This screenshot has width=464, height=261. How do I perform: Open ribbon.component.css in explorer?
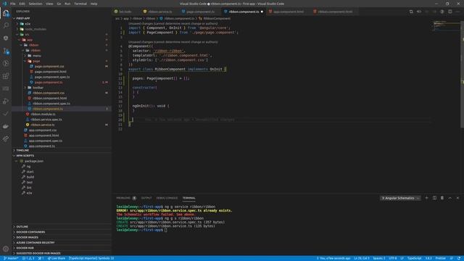pyautogui.click(x=49, y=93)
